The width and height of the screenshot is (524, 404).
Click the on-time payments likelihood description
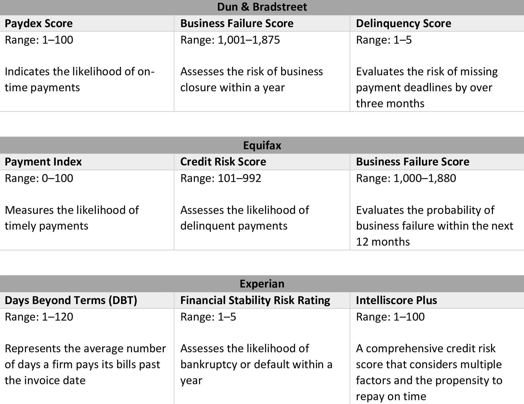pyautogui.click(x=79, y=79)
